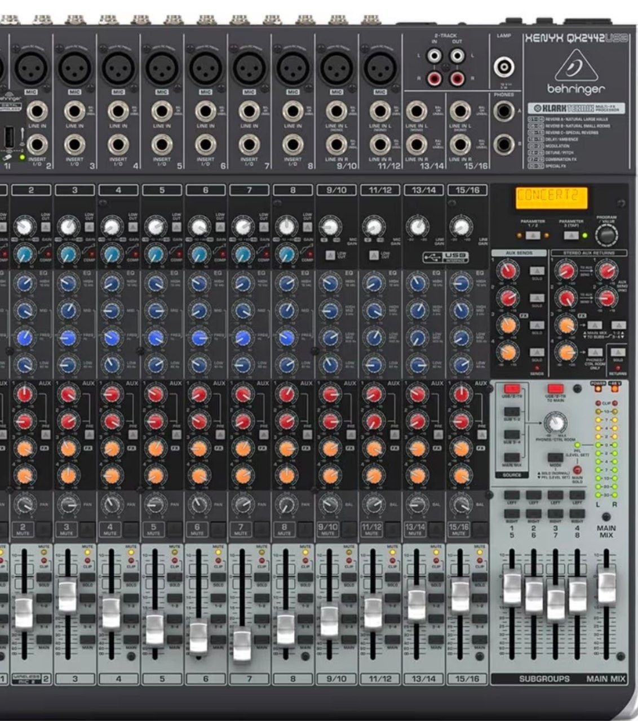The image size is (638, 721).
Task: Click the white 2-TRACK IN left RCA jack
Action: pos(433,56)
